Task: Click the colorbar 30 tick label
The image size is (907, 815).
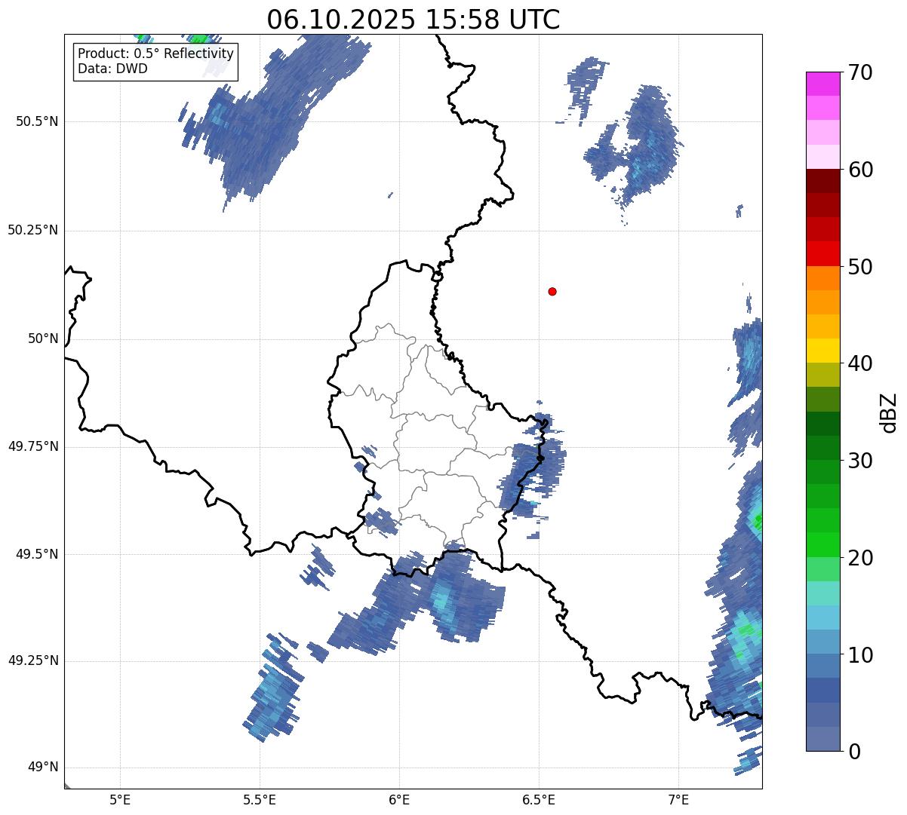Action: (860, 461)
